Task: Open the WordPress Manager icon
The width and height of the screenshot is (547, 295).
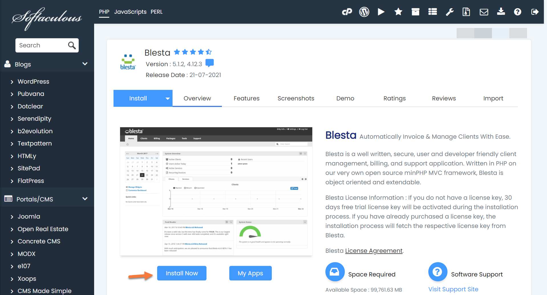Action: click(x=364, y=12)
